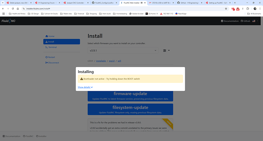The height and width of the screenshot is (141, 263).
Task: Go to the browser home page icon
Action: pyautogui.click(x=18, y=9)
